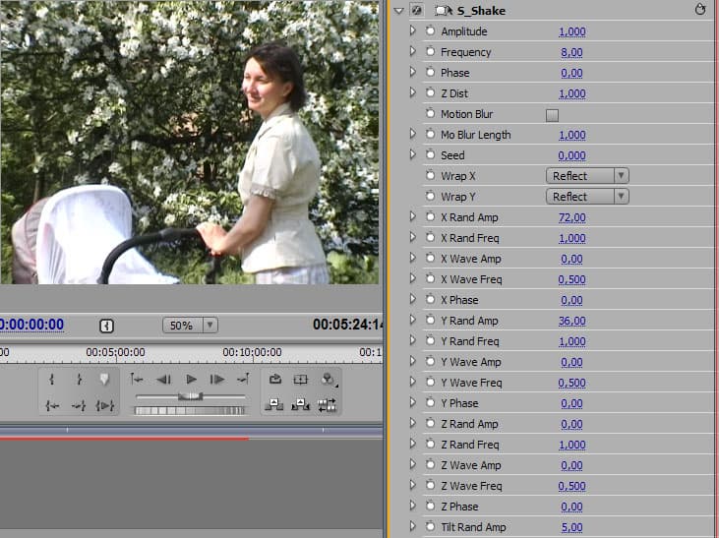Click the Lift button
Image resolution: width=719 pixels, height=538 pixels.
(x=274, y=405)
